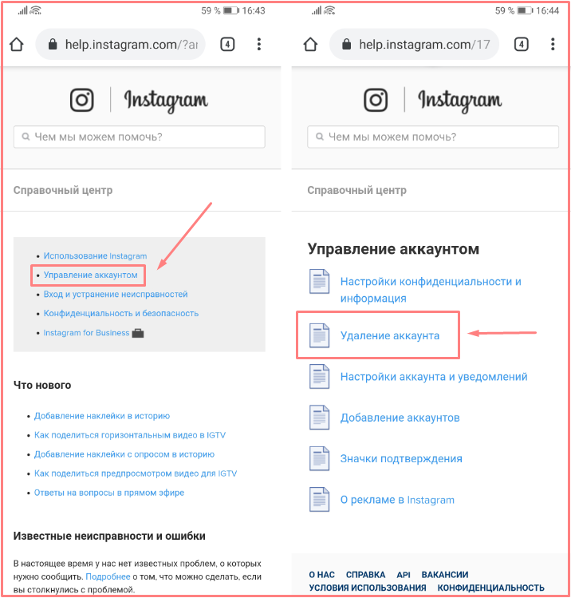Screen dimensions: 571x598
Task: Tap the left help.instagram.com address bar
Action: coord(120,45)
